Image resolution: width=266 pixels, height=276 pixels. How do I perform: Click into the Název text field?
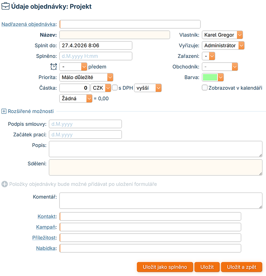[115, 35]
